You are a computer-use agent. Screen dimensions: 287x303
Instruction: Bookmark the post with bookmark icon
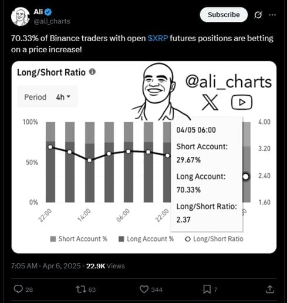pos(207,289)
